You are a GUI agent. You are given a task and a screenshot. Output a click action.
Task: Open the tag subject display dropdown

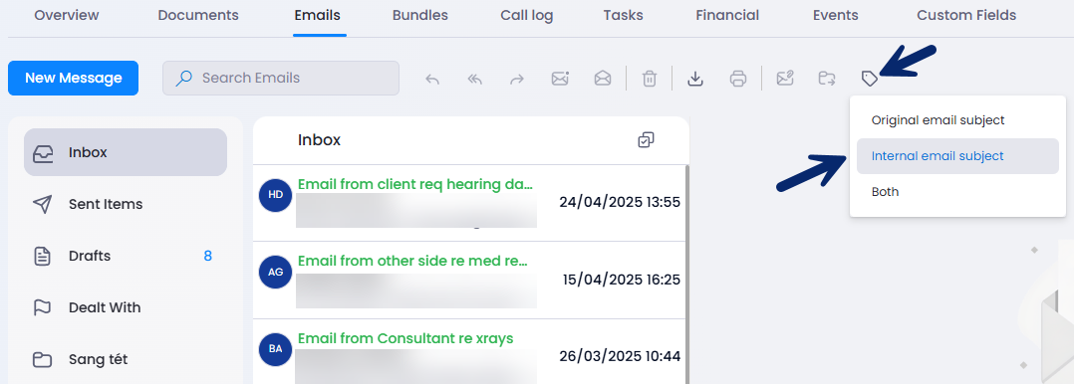tap(869, 79)
